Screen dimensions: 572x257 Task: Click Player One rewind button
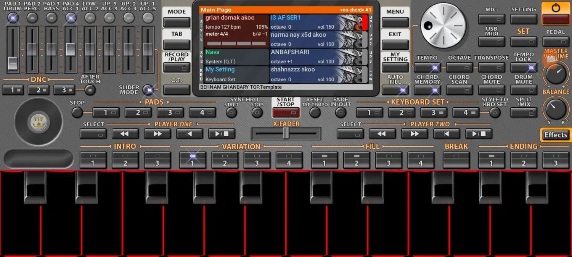click(x=125, y=134)
